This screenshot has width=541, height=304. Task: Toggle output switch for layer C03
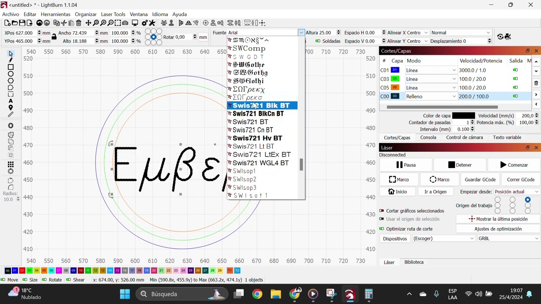tap(515, 79)
